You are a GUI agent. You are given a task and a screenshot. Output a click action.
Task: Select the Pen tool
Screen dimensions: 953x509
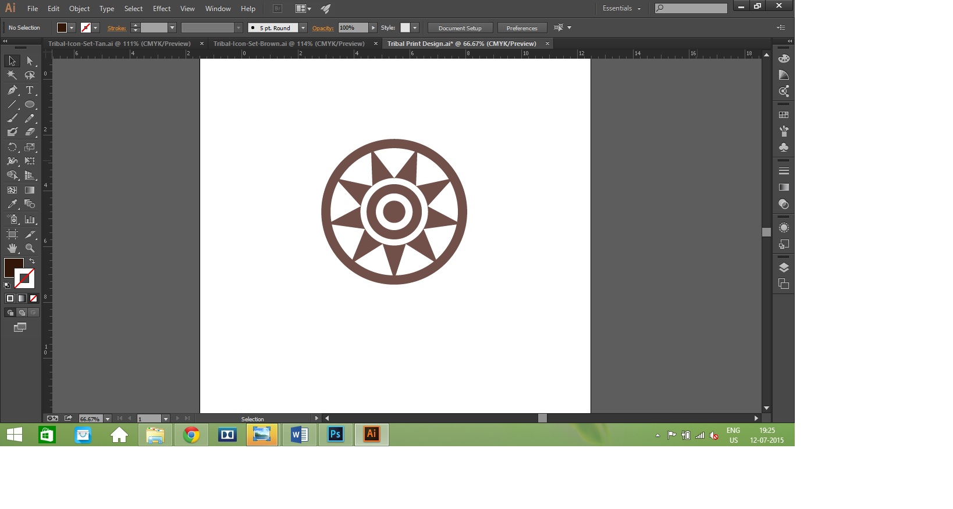point(12,90)
